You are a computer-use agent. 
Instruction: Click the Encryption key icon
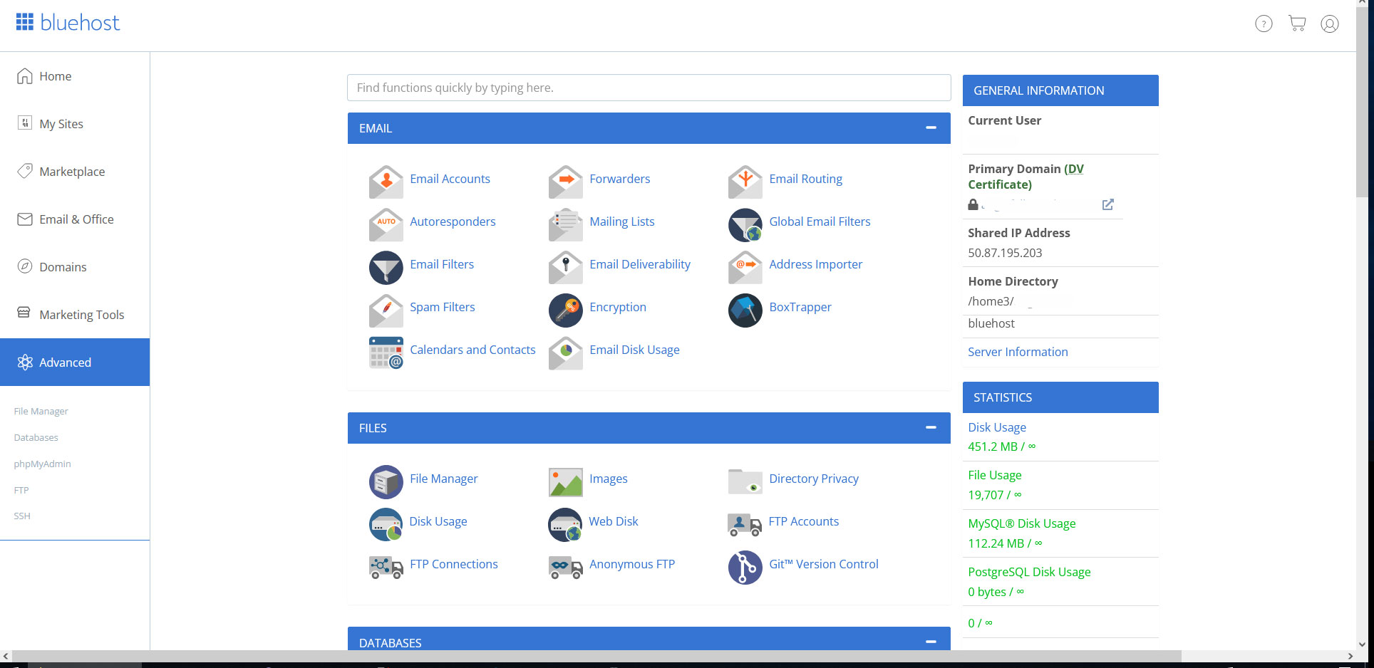point(566,310)
